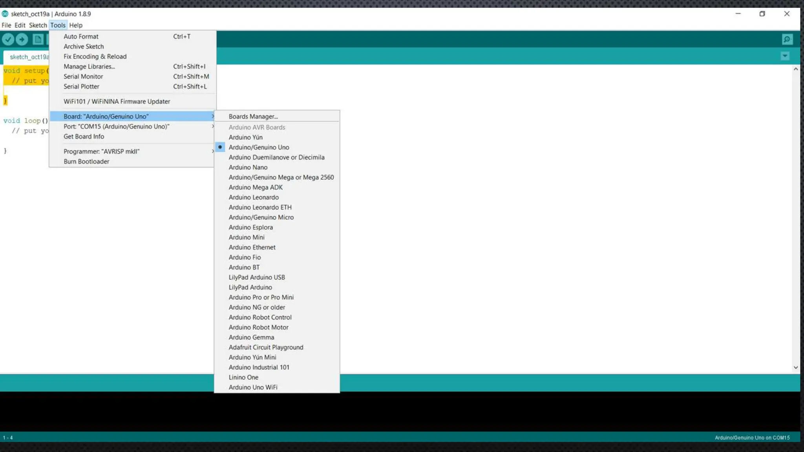Select Arduino Pro or Pro Mini
This screenshot has width=804, height=452.
(x=277, y=297)
